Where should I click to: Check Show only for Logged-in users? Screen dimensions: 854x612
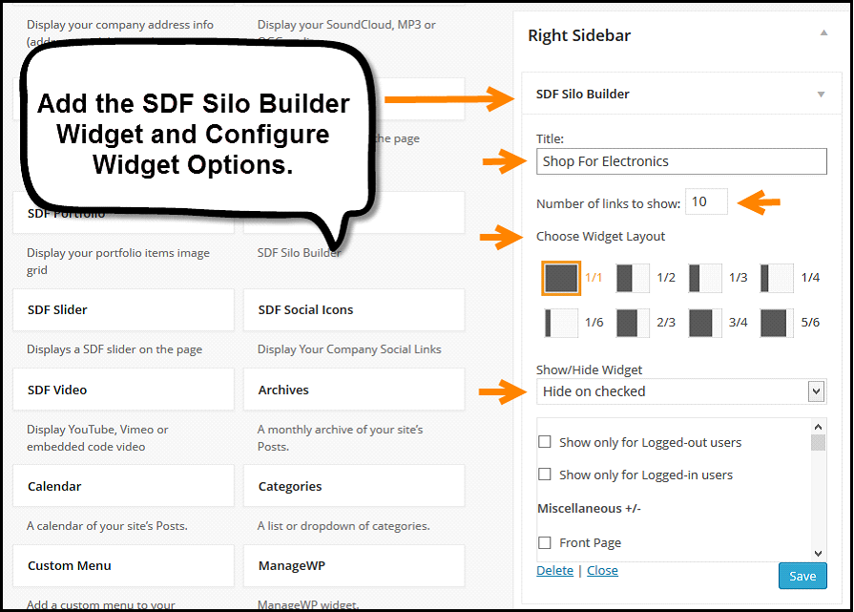[x=545, y=475]
